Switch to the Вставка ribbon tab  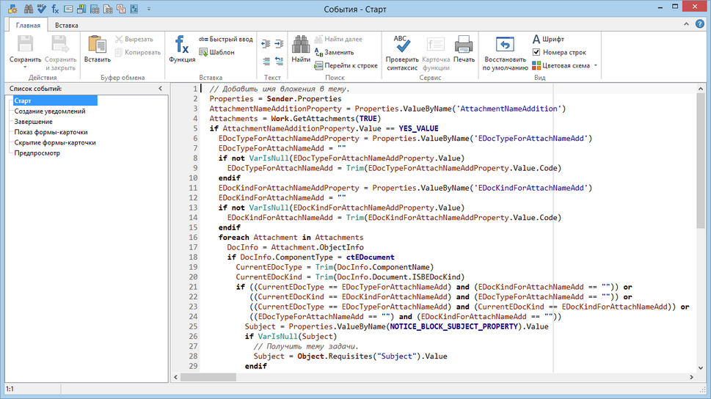(66, 24)
